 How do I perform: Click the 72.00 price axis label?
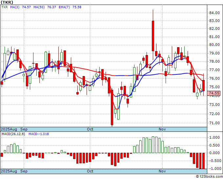coord(214,114)
